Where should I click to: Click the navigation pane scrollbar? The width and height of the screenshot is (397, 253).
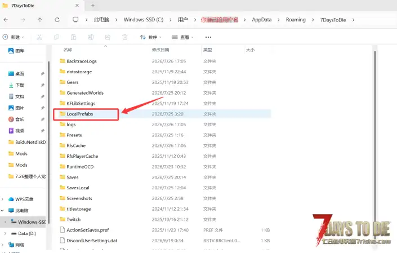click(x=48, y=142)
